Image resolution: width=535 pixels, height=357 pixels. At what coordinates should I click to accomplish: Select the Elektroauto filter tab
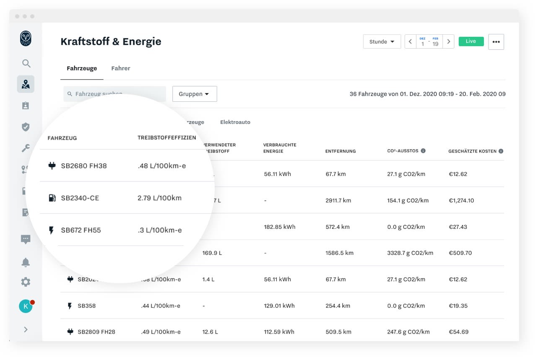(235, 122)
